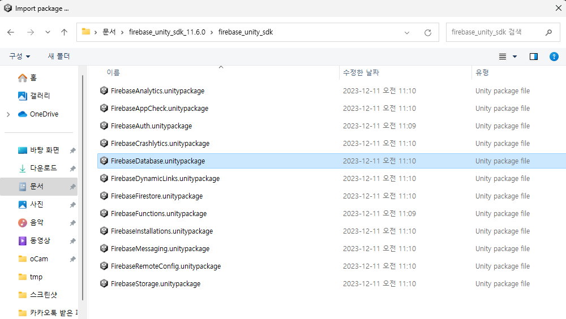Expand address bar history dropdown
Image resolution: width=566 pixels, height=319 pixels.
pyautogui.click(x=407, y=32)
